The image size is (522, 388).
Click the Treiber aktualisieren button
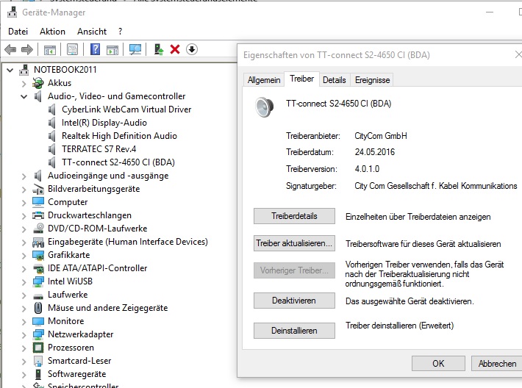point(294,243)
